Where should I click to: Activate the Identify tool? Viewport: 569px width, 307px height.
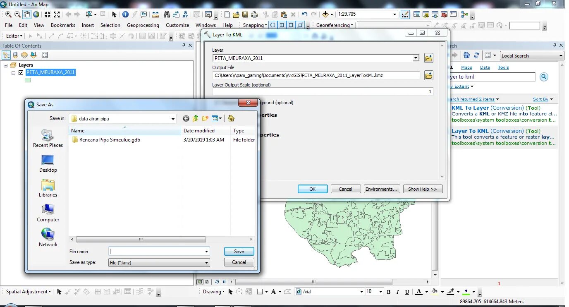tap(126, 14)
